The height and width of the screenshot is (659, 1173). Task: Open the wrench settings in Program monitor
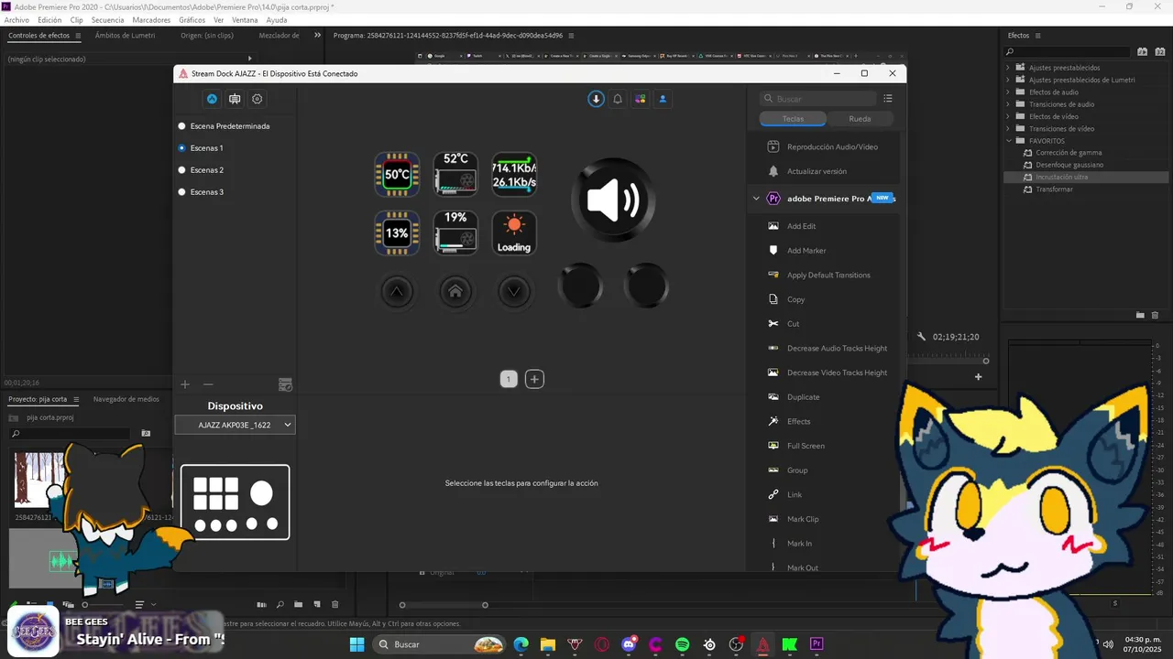(921, 337)
